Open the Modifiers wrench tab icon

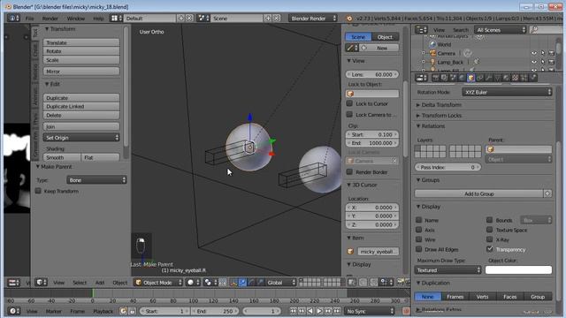coord(488,78)
